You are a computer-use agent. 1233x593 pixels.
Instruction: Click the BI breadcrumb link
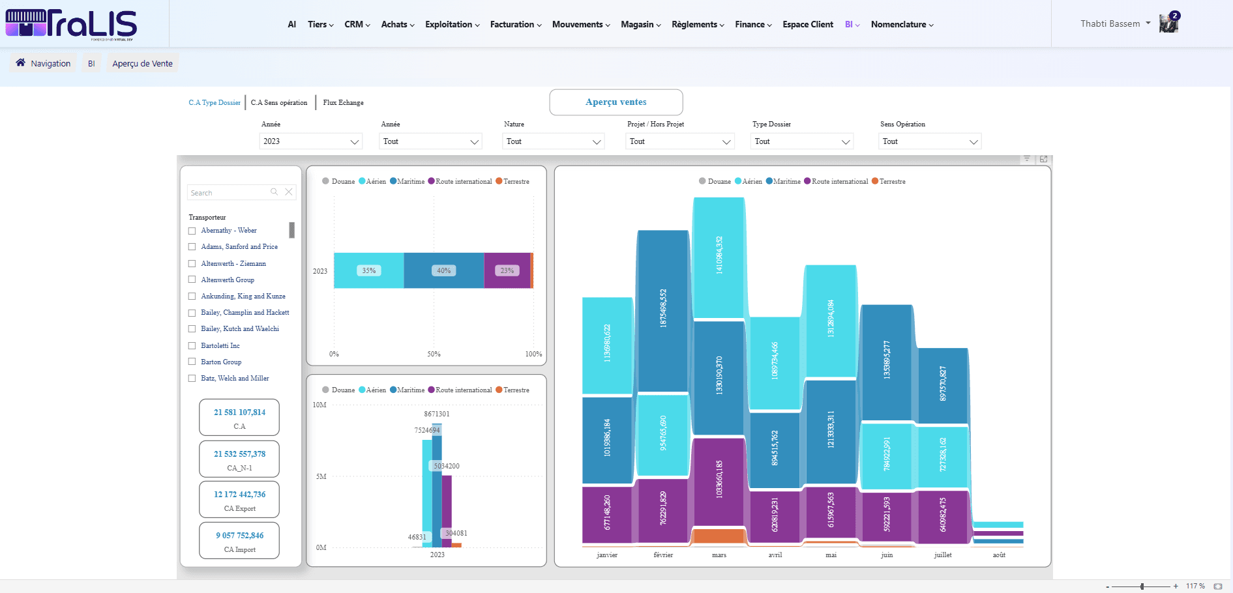click(x=91, y=64)
